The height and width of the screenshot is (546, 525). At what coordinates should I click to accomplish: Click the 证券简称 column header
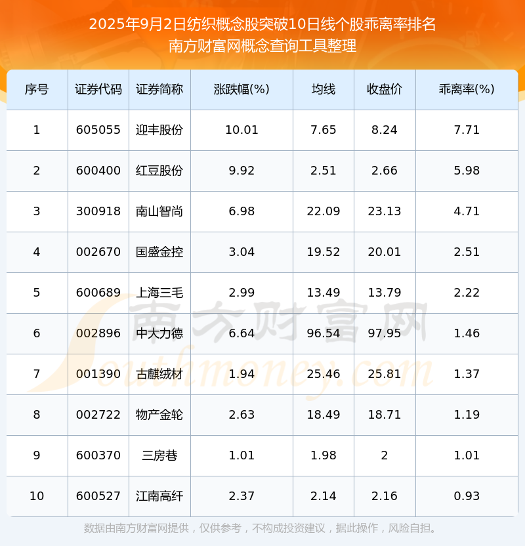159,89
